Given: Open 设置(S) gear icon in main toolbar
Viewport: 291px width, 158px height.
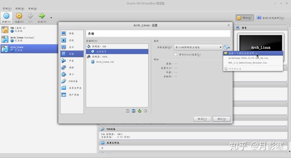Looking at the screenshot, I should tap(19, 18).
